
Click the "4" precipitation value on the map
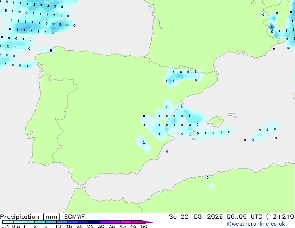click(x=17, y=29)
